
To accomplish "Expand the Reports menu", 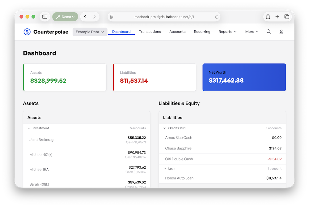I will (227, 32).
